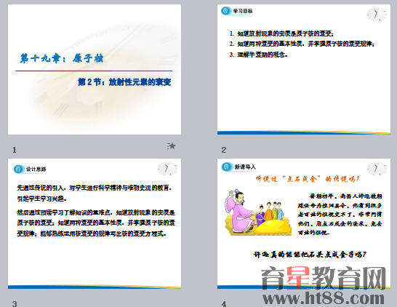Click the orange 点石成金 heading on slide 4
Viewport: 397px width, 307px height.
[308, 179]
